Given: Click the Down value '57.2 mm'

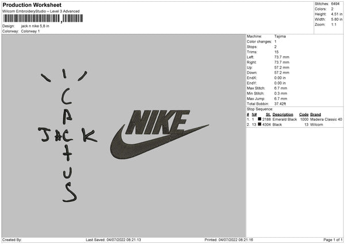Looking at the screenshot, I should pos(282,73).
